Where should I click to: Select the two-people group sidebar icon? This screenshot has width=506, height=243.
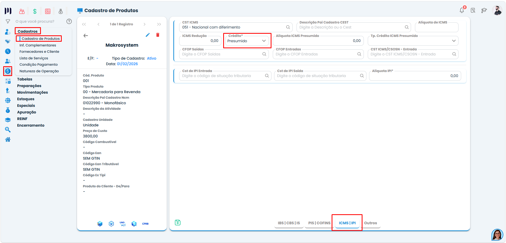pyautogui.click(x=8, y=61)
